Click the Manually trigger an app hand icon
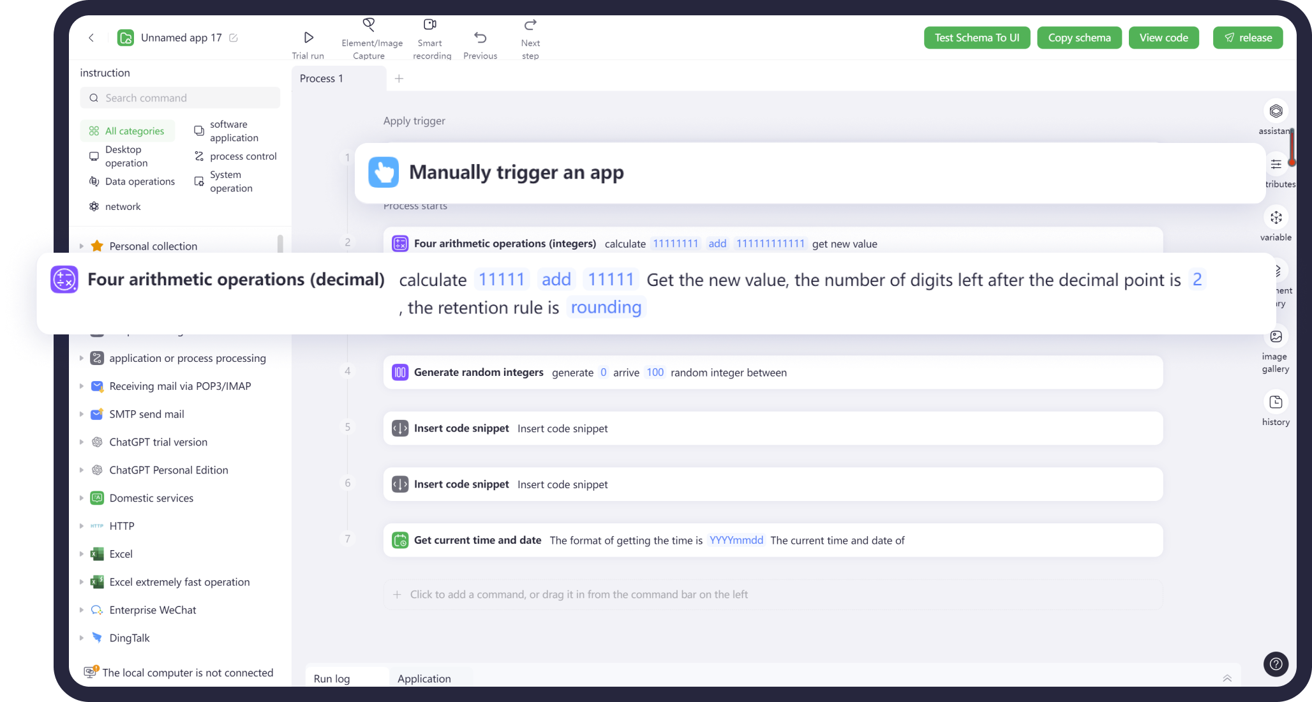 pos(384,172)
